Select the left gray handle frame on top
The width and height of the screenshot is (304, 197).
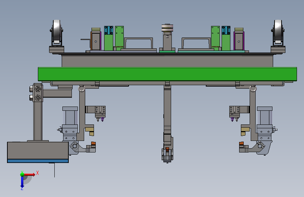pos(139,43)
